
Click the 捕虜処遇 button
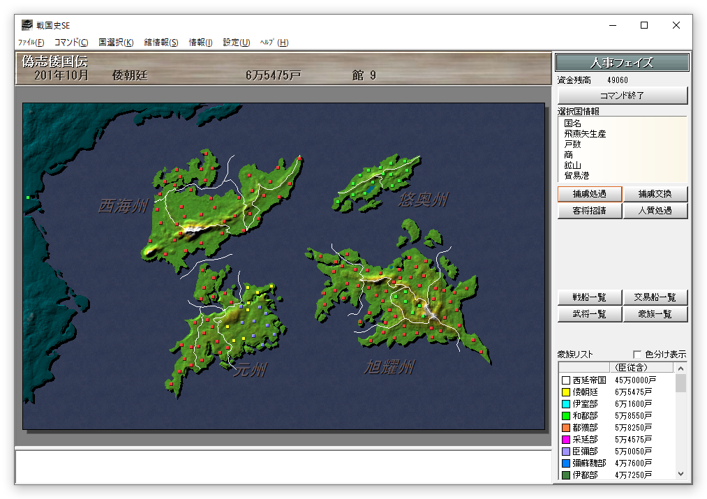pyautogui.click(x=590, y=194)
